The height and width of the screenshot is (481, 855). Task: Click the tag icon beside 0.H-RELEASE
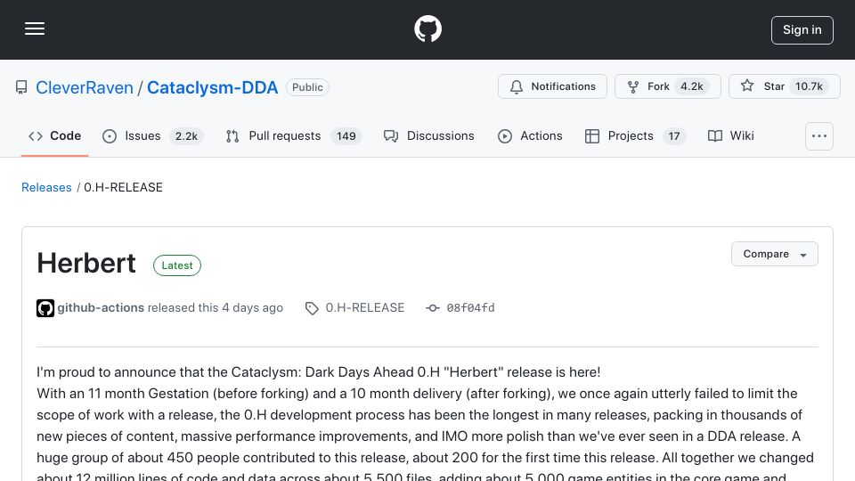coord(312,308)
